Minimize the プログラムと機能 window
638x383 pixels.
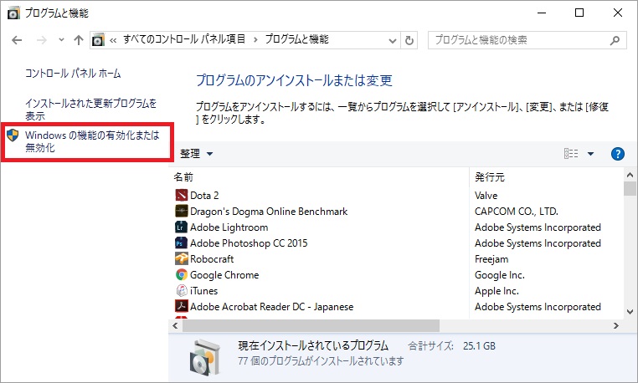[x=542, y=13]
